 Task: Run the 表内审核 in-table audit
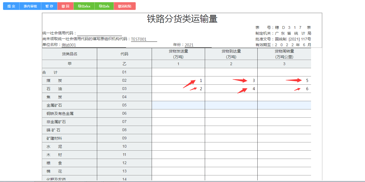click(x=30, y=6)
